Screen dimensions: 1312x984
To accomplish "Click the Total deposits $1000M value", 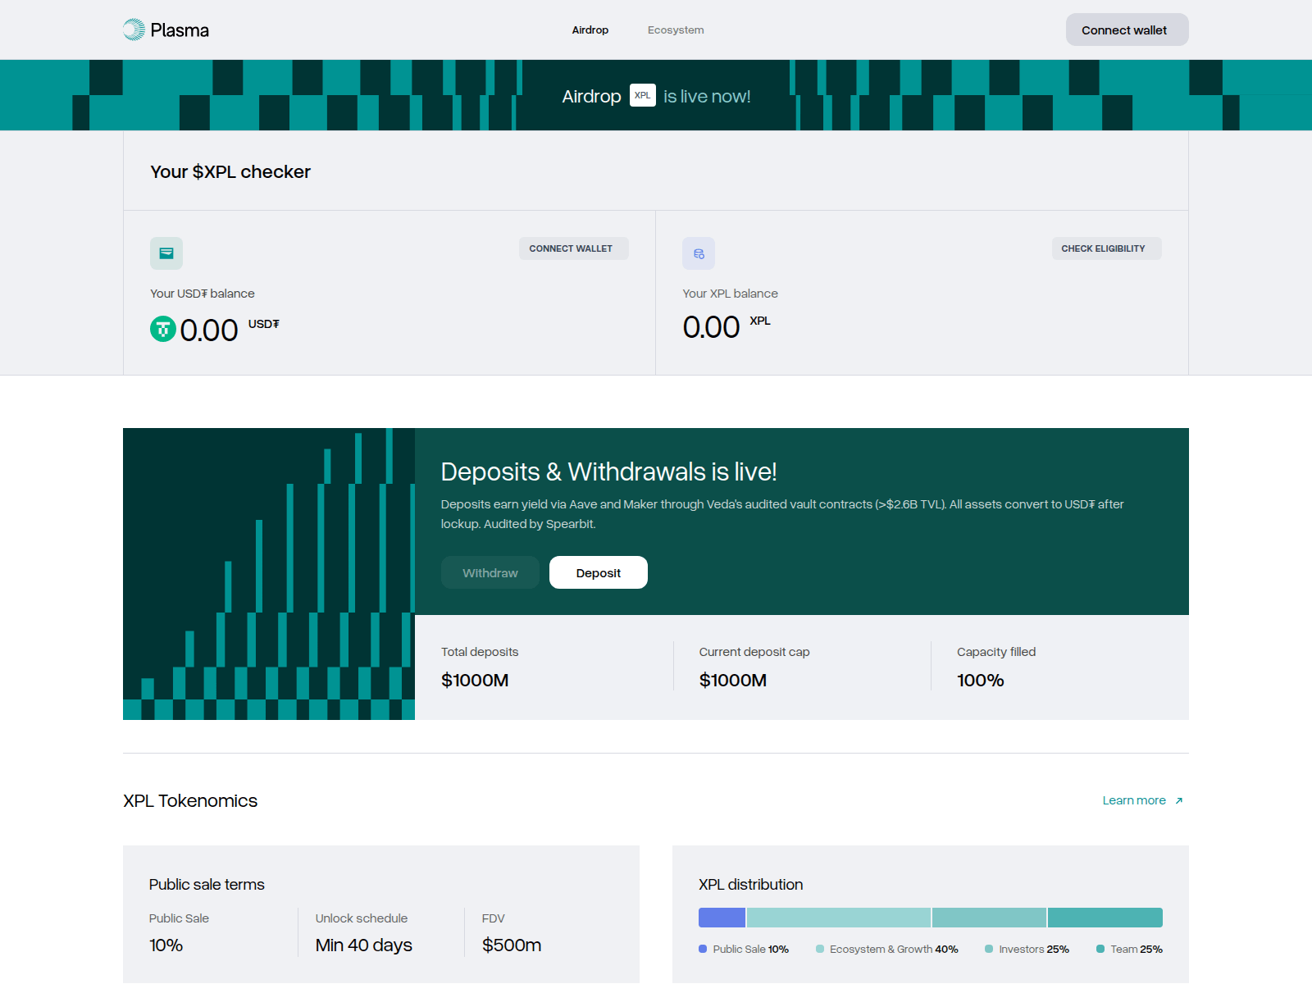I will point(475,680).
